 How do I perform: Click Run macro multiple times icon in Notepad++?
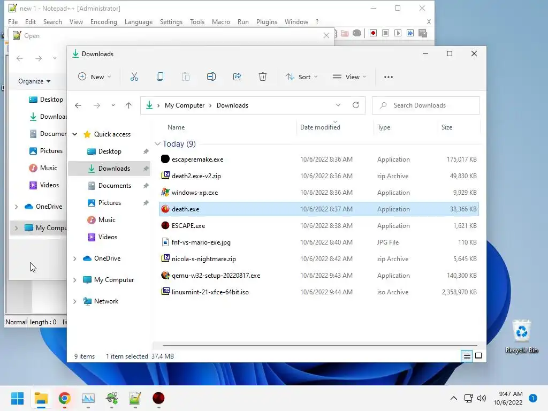coord(410,33)
